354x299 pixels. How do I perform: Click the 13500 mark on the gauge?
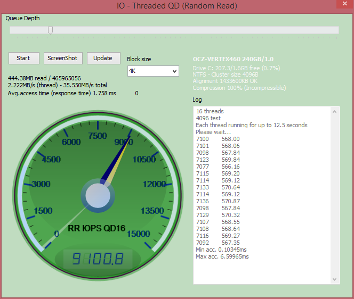[152, 211]
